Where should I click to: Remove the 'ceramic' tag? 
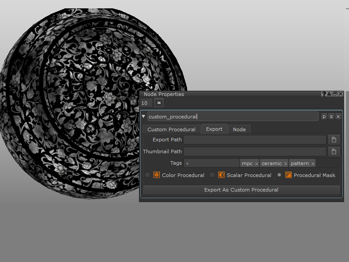(x=285, y=164)
